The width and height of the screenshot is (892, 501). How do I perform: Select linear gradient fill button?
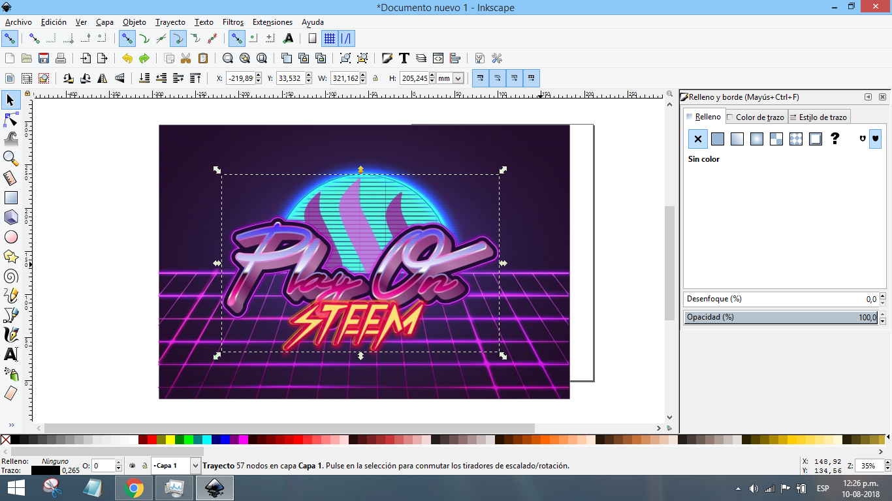[x=737, y=138]
